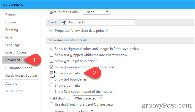Switch to the Proofing category
The image size is (195, 112).
(12, 30)
